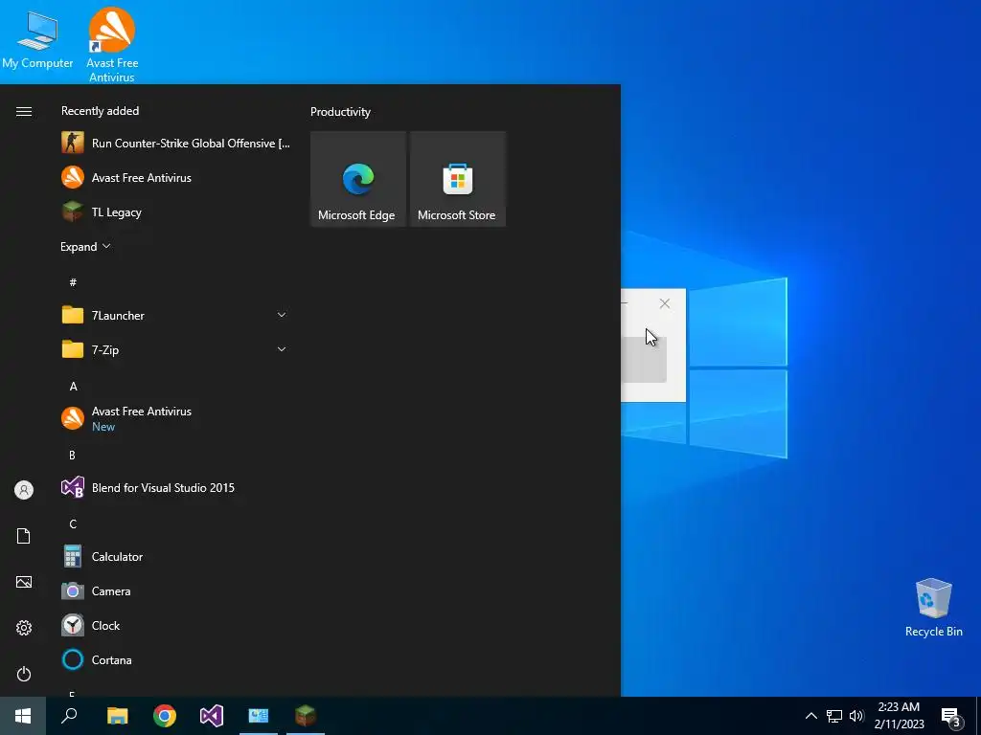Viewport: 981px width, 735px height.
Task: Open TL Legacy Minecraft block on taskbar
Action: (306, 716)
